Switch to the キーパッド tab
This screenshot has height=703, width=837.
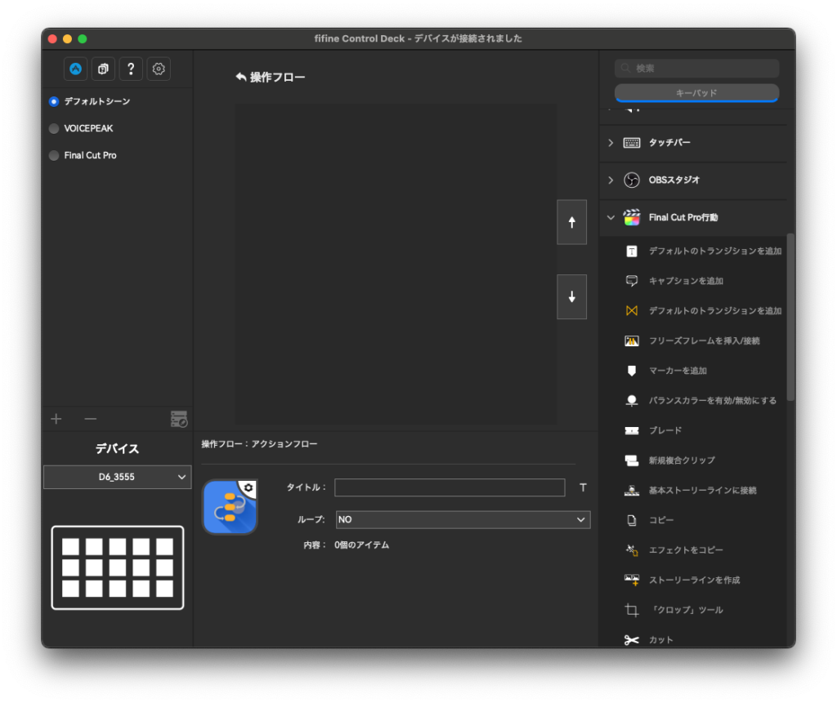(696, 92)
